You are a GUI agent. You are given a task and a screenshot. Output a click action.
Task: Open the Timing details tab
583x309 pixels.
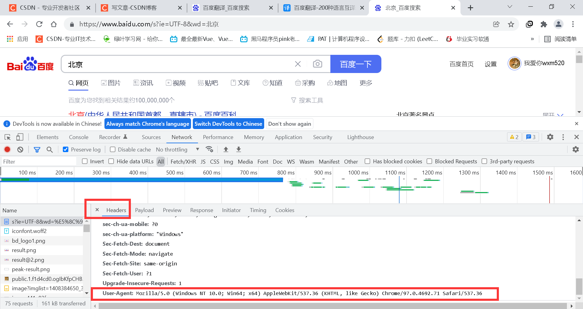(x=258, y=210)
